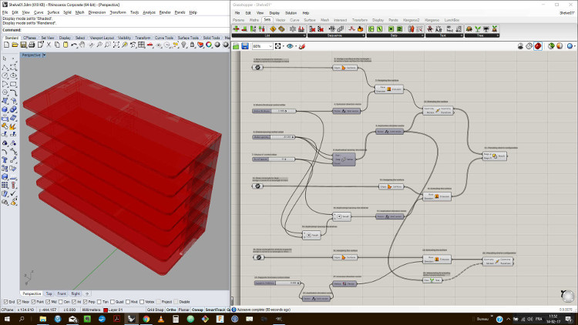This screenshot has width=578, height=325.
Task: Click the four-viewport layout icon in Rhino
Action: 142,45
